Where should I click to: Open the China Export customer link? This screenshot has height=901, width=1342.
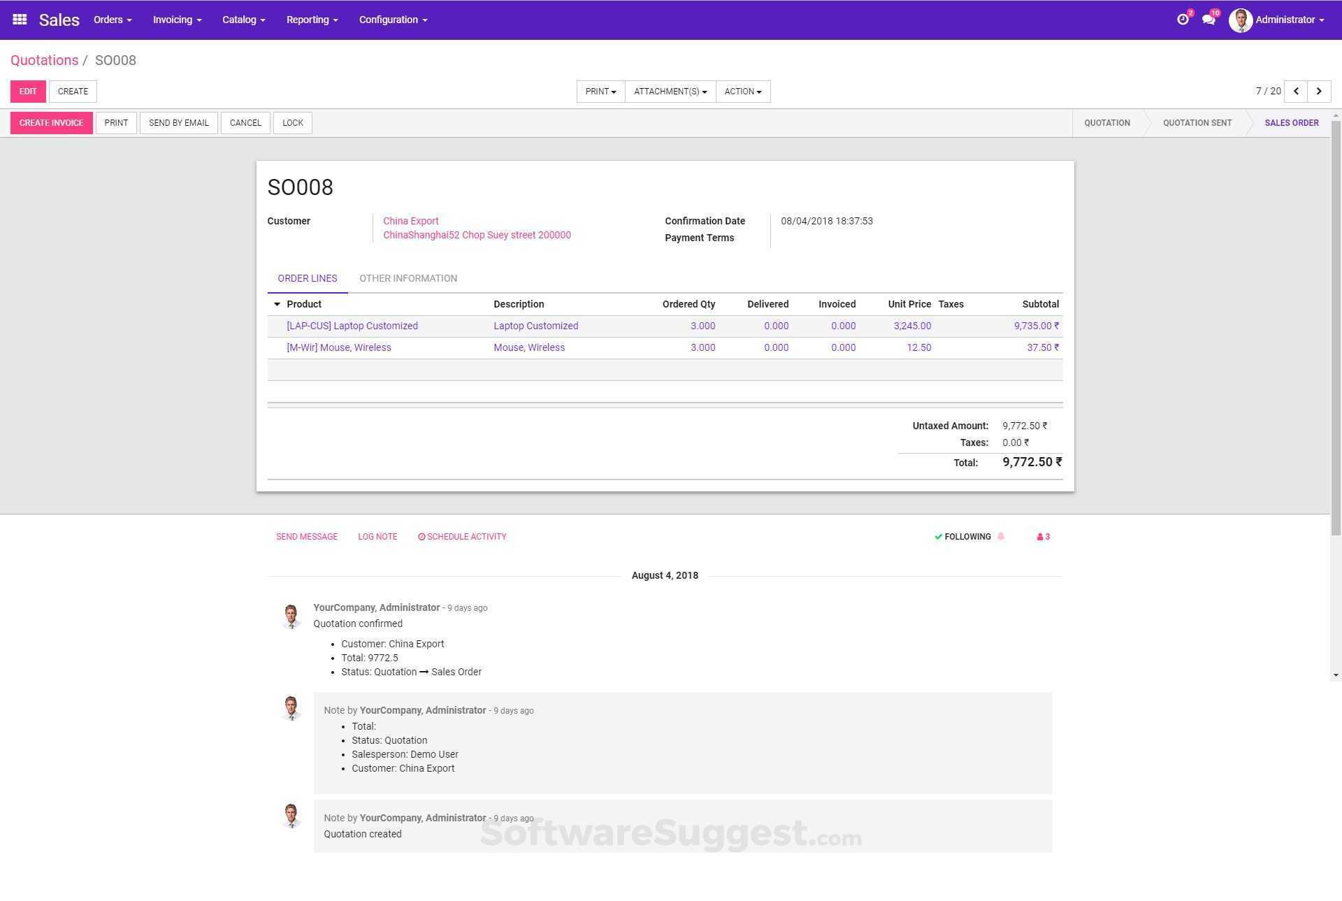pos(411,221)
